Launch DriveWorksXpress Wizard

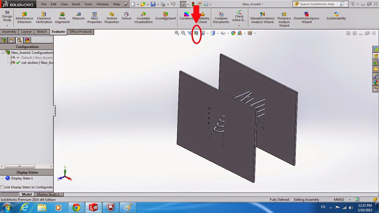pyautogui.click(x=307, y=18)
